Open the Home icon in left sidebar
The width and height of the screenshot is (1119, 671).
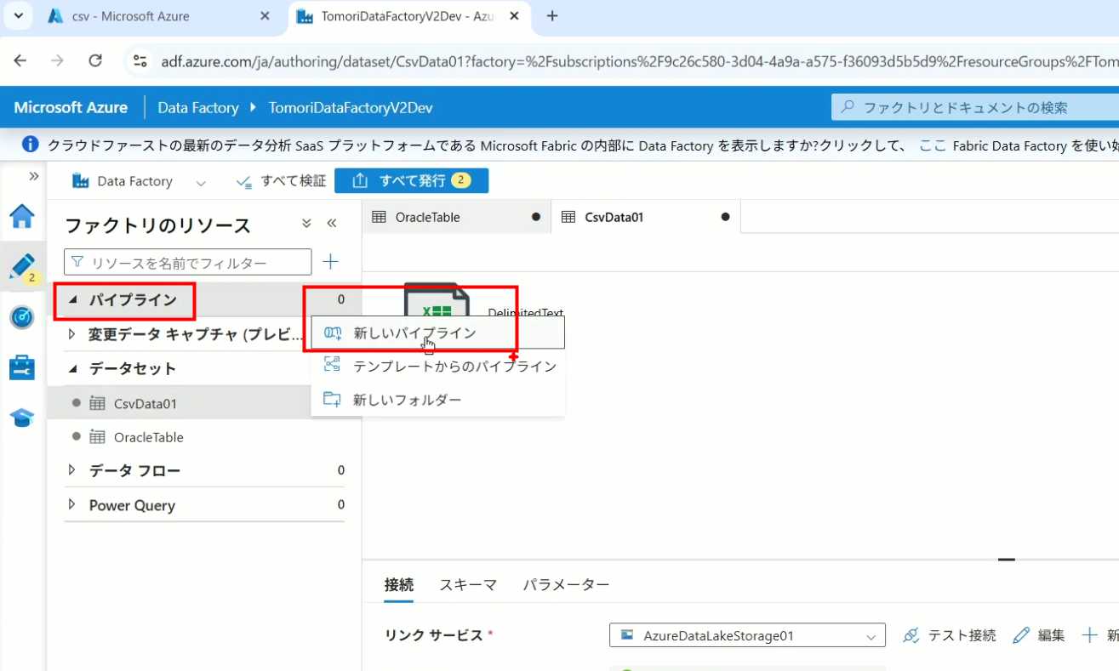click(22, 216)
